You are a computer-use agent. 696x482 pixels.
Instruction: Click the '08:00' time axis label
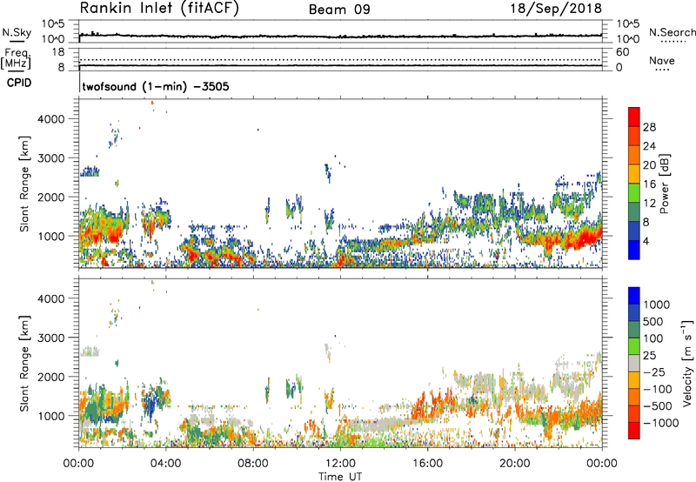253,464
